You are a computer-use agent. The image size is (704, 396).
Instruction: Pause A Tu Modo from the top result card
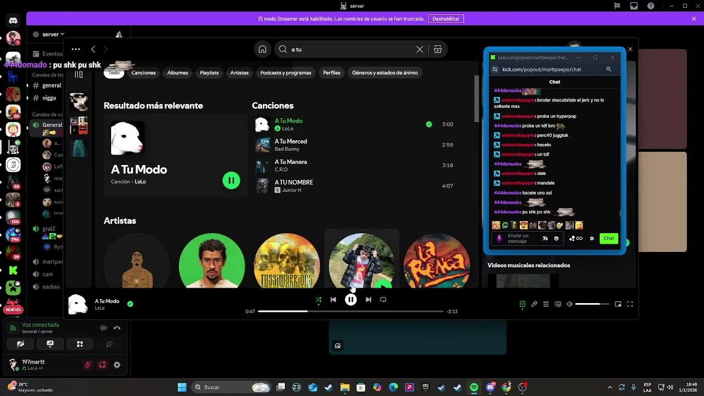pos(231,180)
